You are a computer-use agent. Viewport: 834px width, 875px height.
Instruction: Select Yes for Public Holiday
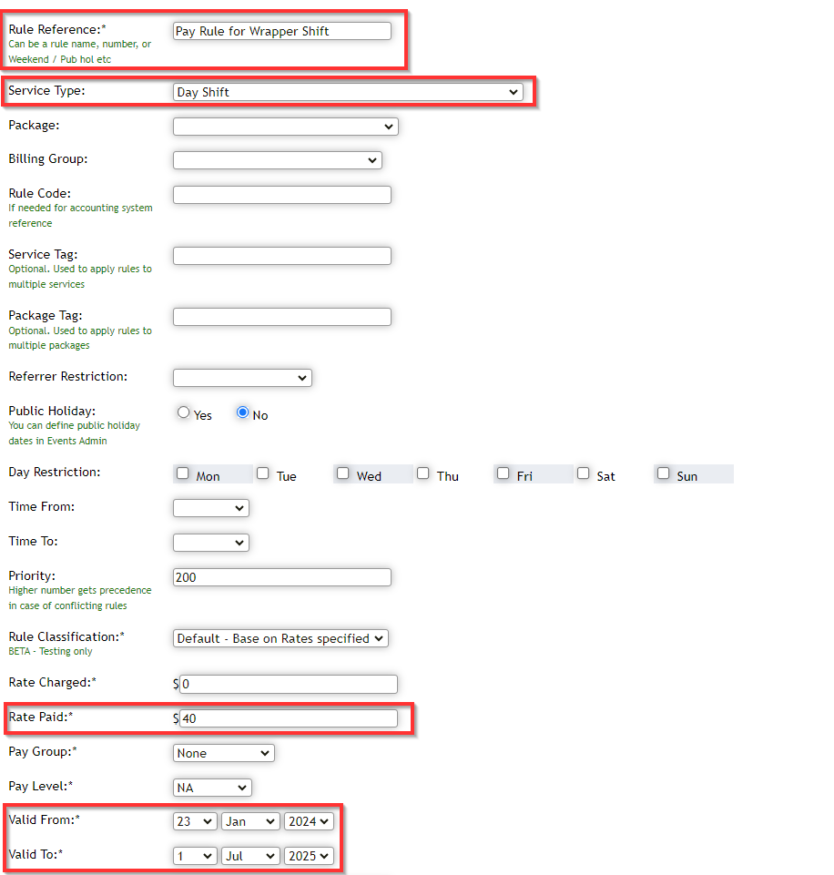(x=183, y=412)
